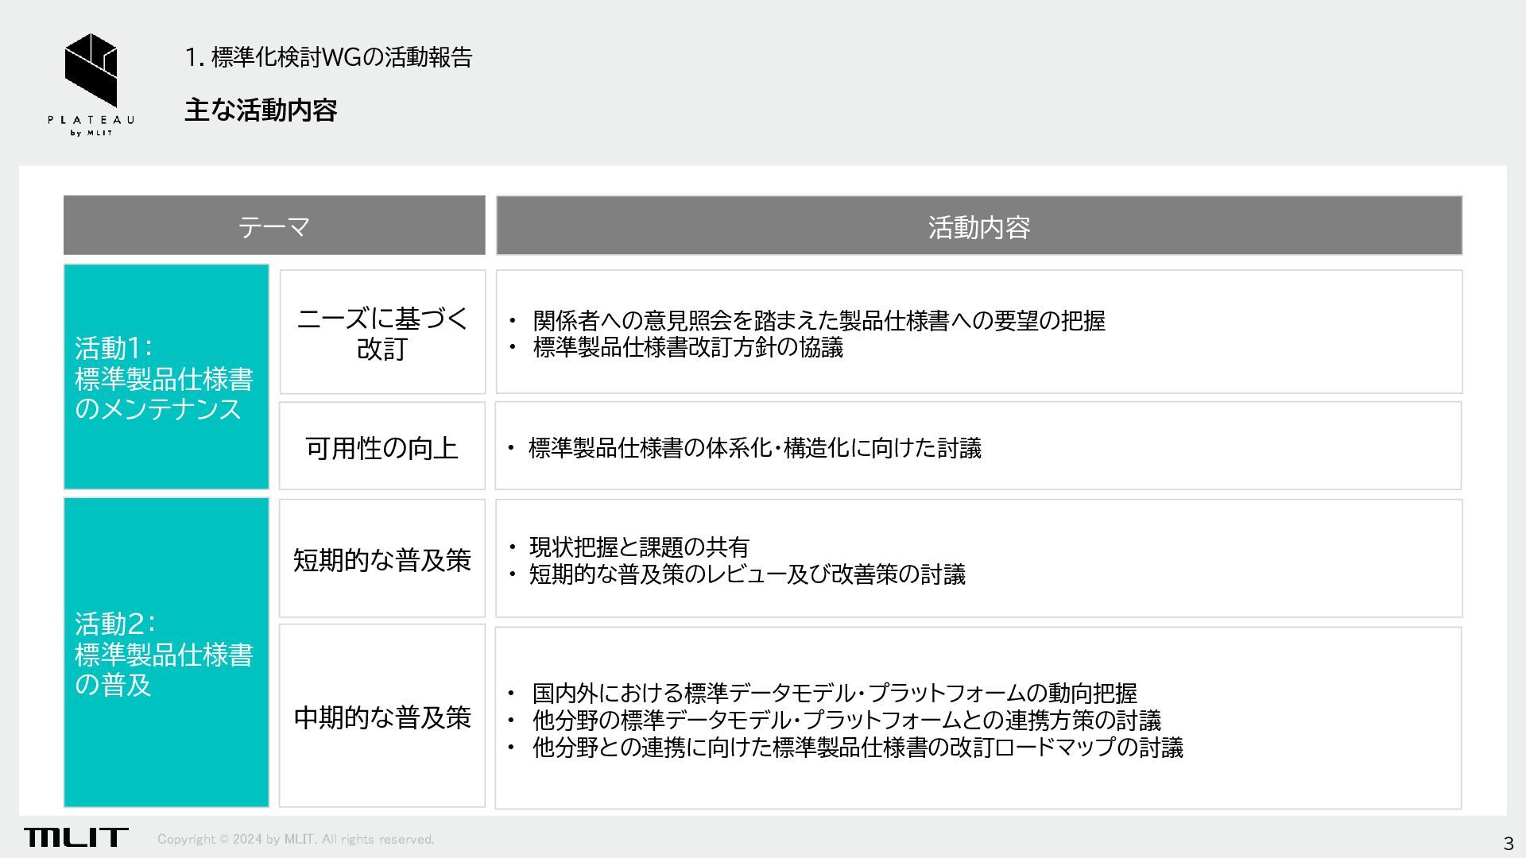
Task: Click the bullet about 改訂ロードマップの討議
Action: [858, 747]
